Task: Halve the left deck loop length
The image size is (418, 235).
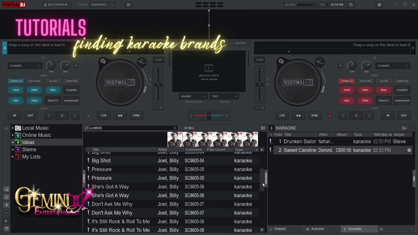Action: 49,116
